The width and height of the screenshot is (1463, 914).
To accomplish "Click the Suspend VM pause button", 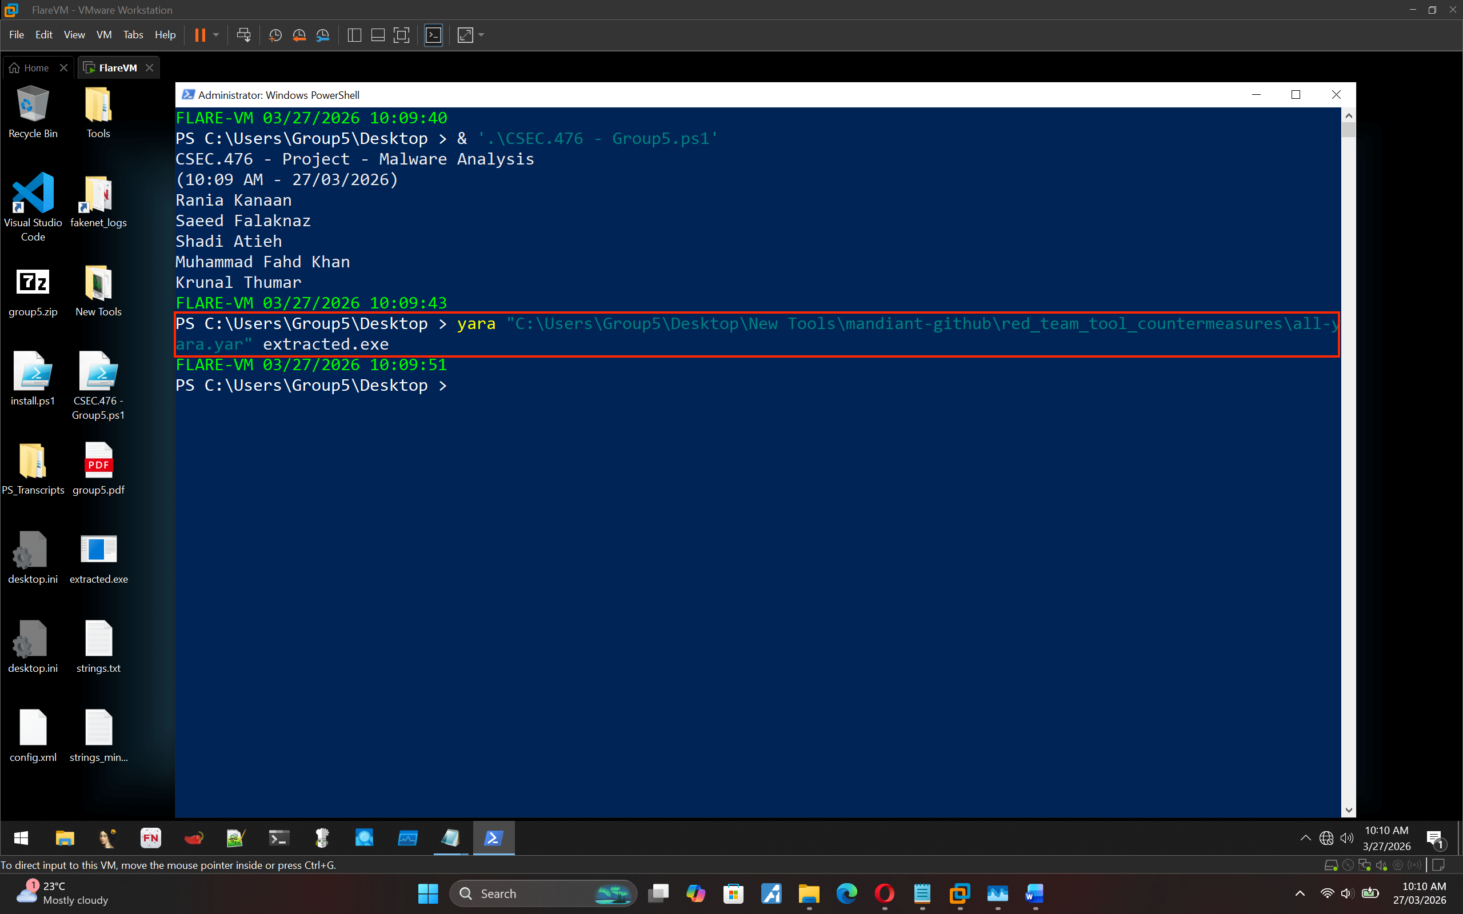I will (200, 35).
